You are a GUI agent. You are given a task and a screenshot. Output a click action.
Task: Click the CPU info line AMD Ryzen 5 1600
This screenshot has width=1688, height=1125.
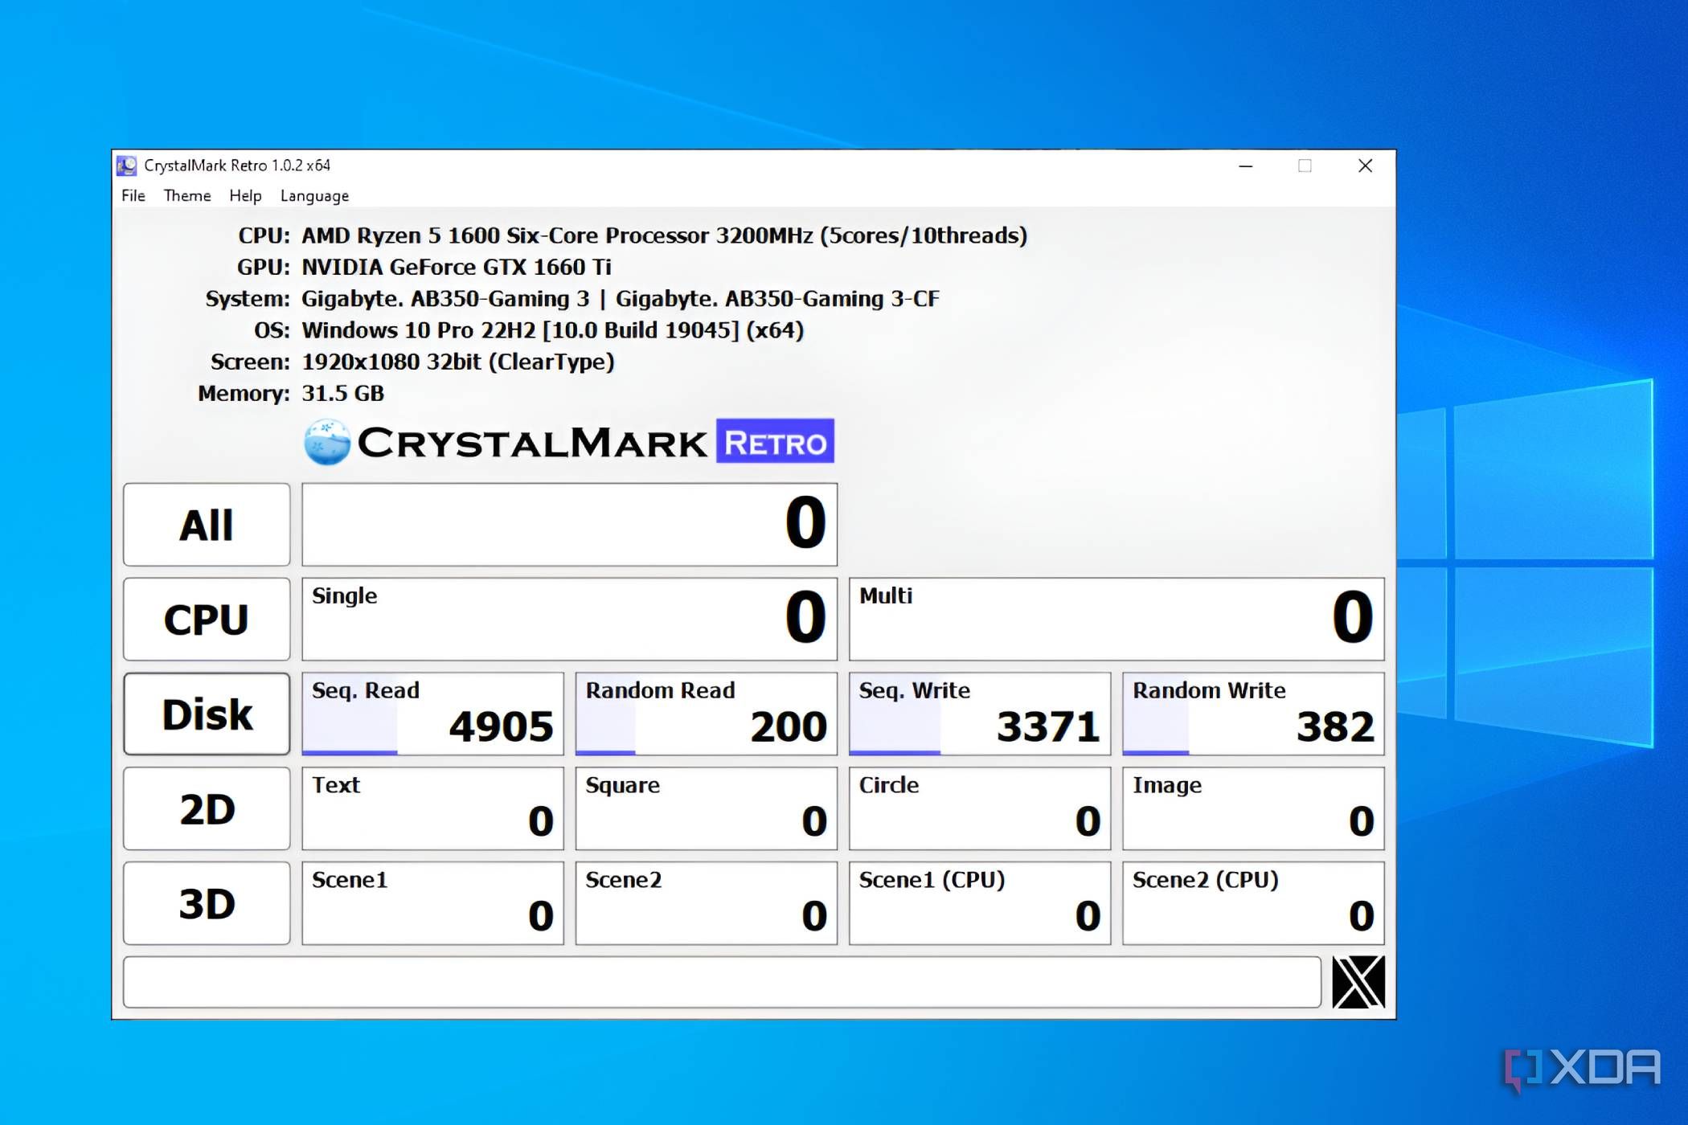tap(665, 235)
